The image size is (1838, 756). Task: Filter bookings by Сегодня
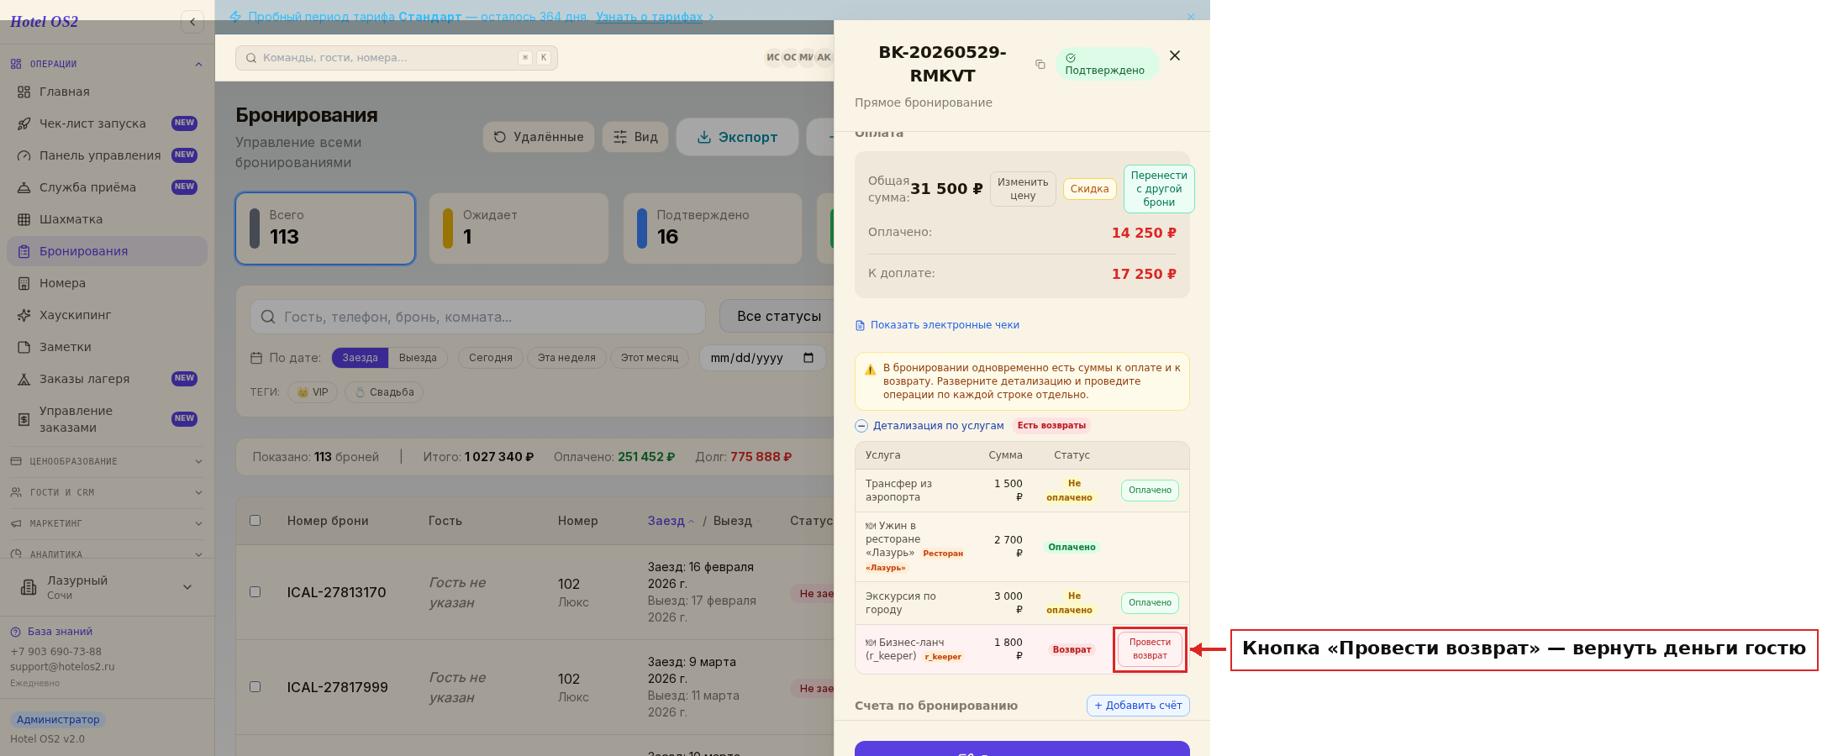tap(491, 358)
